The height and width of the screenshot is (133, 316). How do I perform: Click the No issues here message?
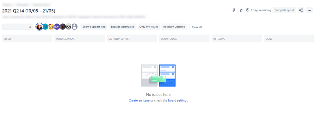[158, 95]
